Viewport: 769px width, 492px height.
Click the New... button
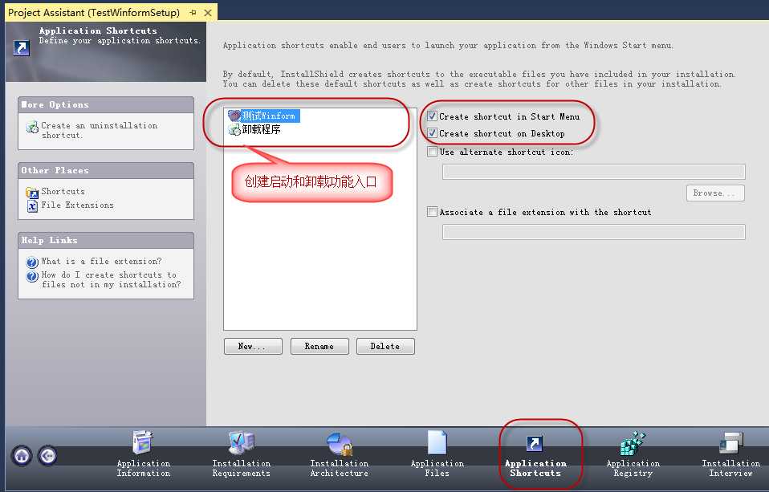click(253, 346)
